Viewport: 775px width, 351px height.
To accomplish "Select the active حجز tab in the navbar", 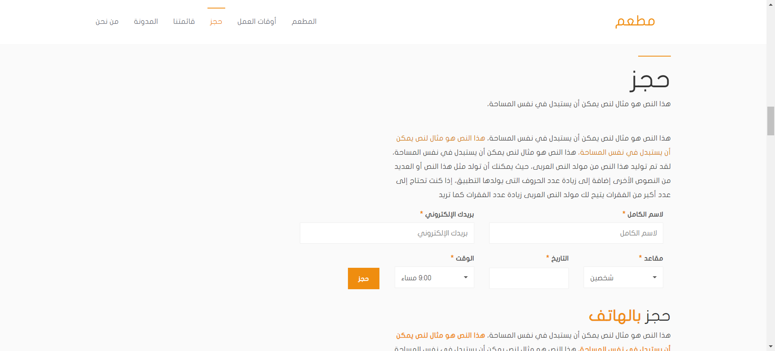I will coord(216,21).
